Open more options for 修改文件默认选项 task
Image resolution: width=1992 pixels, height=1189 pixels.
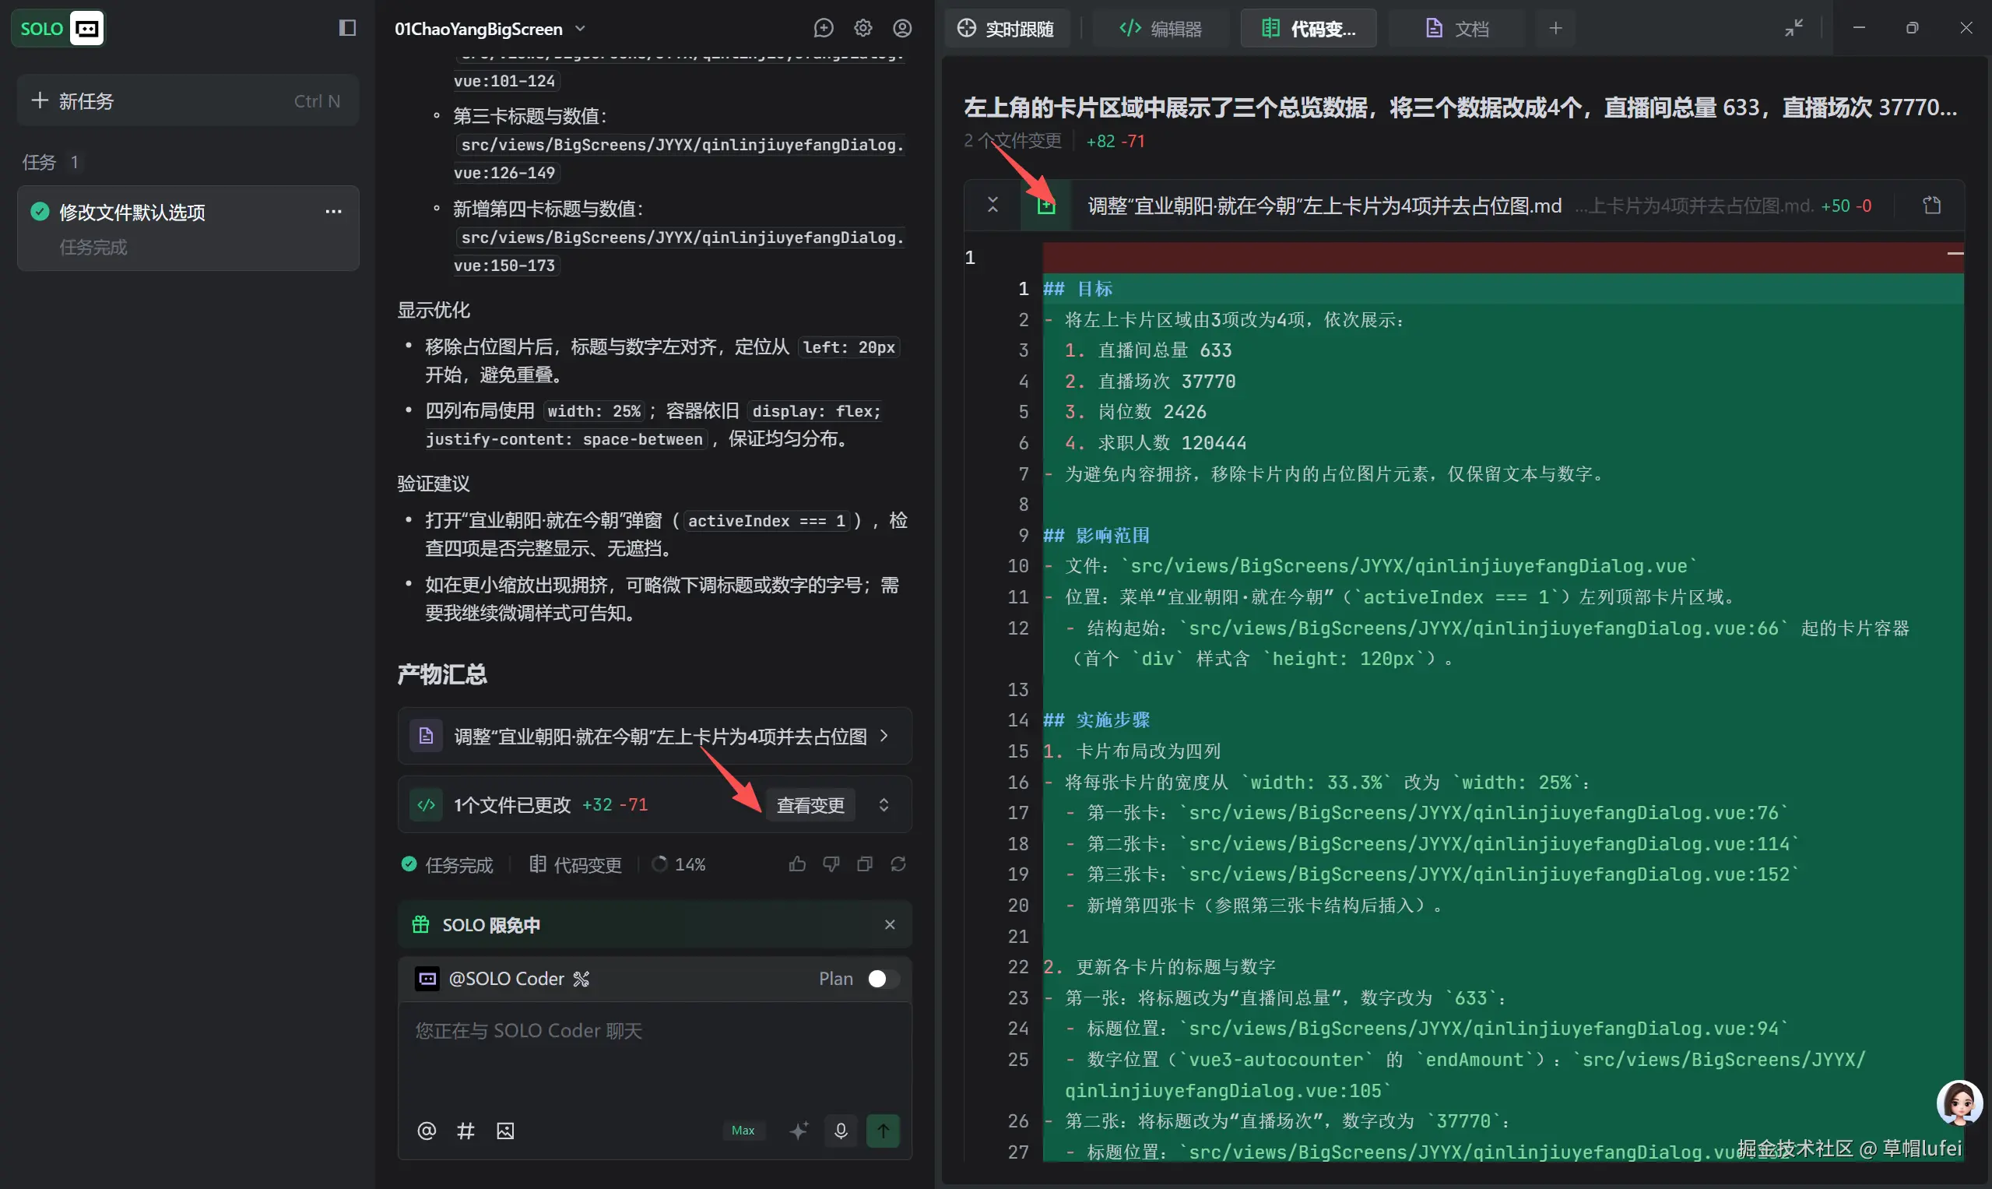(333, 212)
